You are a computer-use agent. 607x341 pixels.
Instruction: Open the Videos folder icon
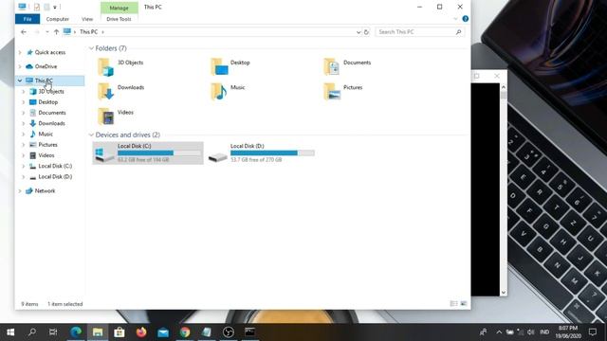105,117
